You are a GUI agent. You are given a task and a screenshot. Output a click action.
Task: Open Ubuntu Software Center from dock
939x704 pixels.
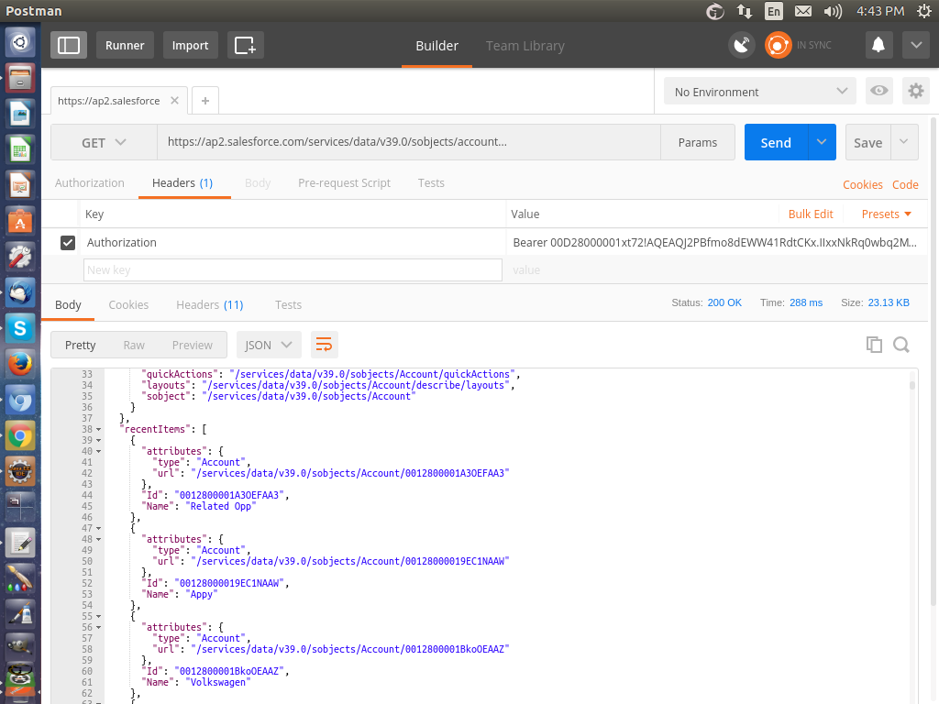pyautogui.click(x=20, y=221)
